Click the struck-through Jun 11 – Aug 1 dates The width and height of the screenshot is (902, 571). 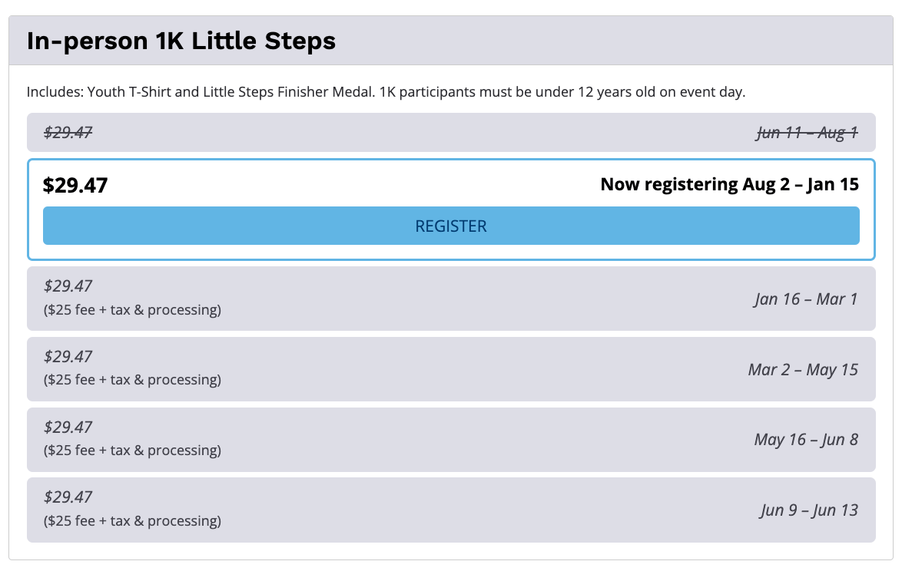807,133
